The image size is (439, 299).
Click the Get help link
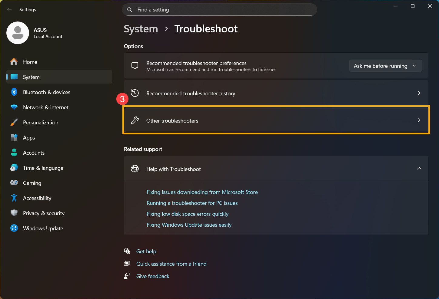(x=146, y=251)
